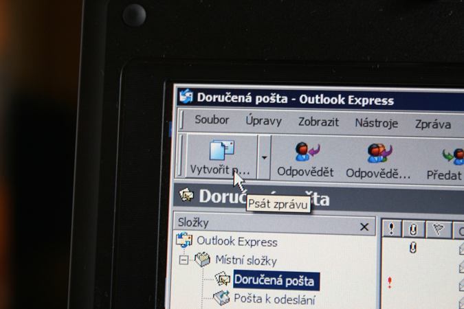Screen dimensions: 464x309
Task: Open the Soubor menu
Action: (x=212, y=119)
